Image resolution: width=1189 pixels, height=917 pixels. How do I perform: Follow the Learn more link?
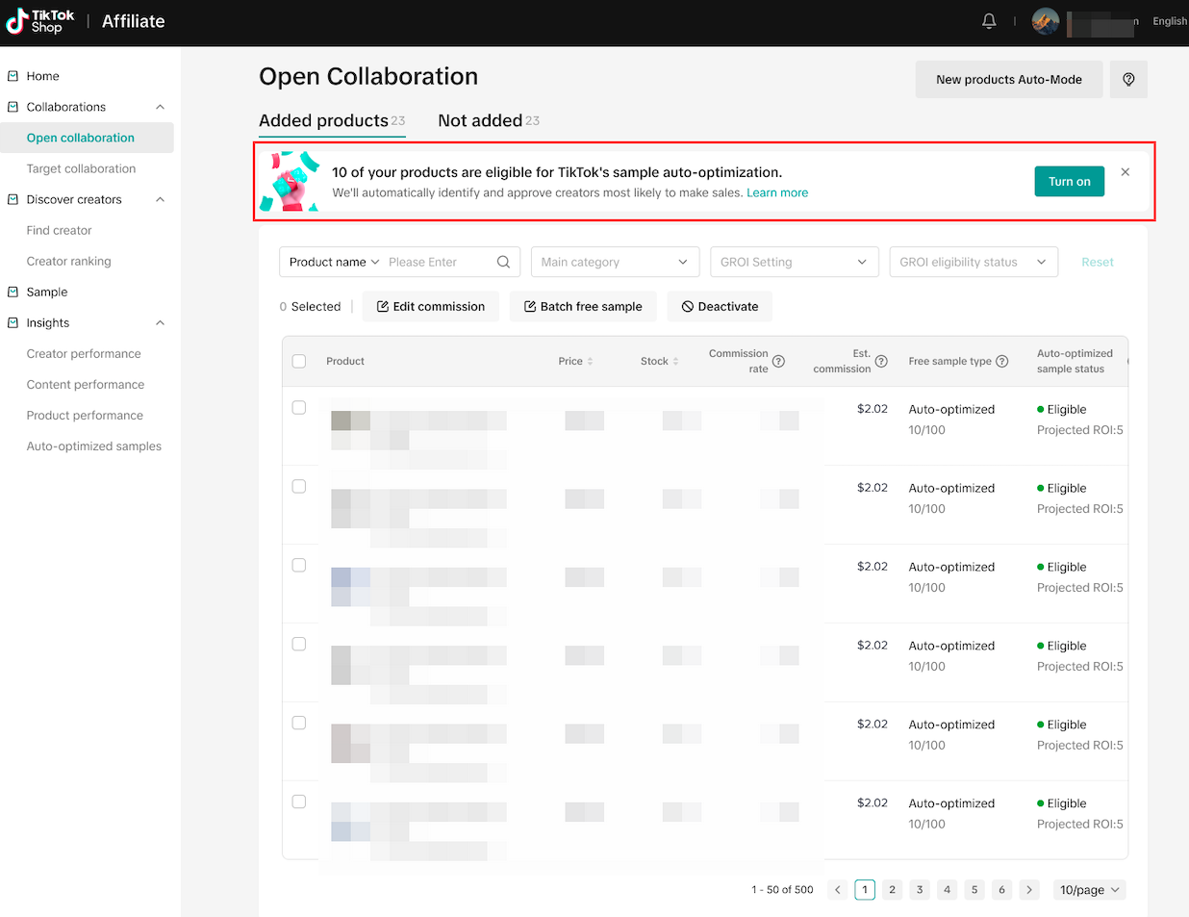pyautogui.click(x=777, y=193)
